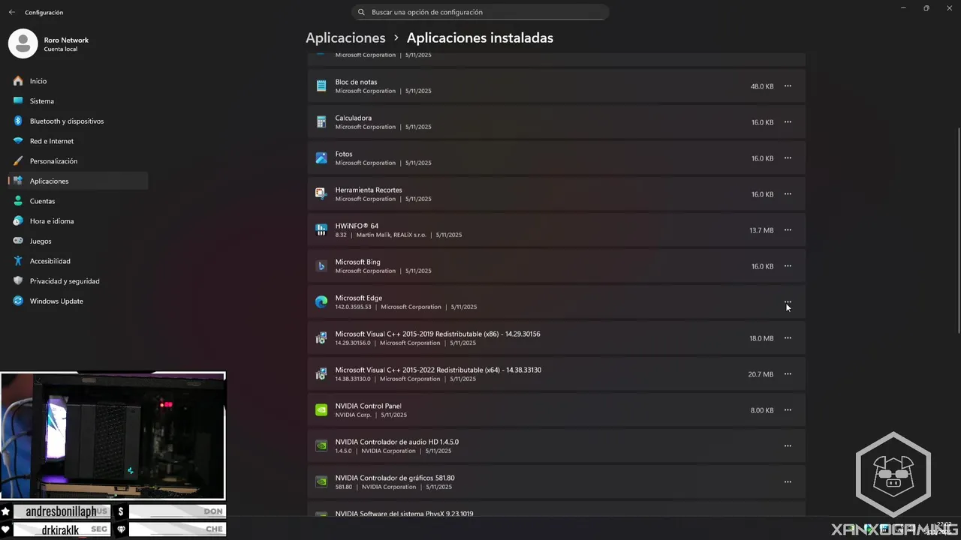Open more options for Microsoft Edge

coord(788,302)
